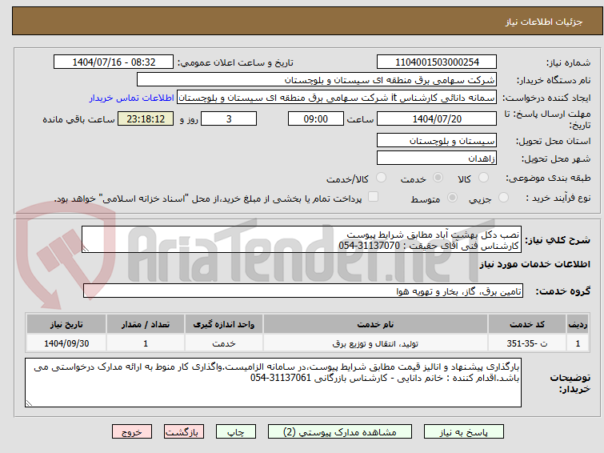This screenshot has width=604, height=453.
Task: Click the date cell 1404/09/30
Action: 66,343
